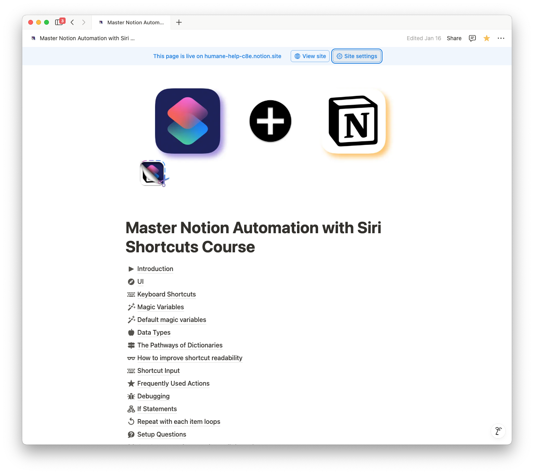Open the Introduction page
The height and width of the screenshot is (474, 534).
tap(155, 269)
